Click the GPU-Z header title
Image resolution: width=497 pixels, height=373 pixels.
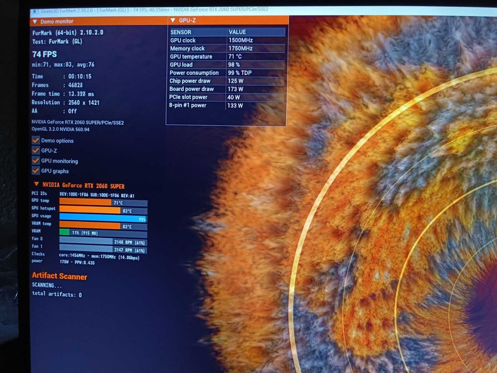tap(188, 20)
